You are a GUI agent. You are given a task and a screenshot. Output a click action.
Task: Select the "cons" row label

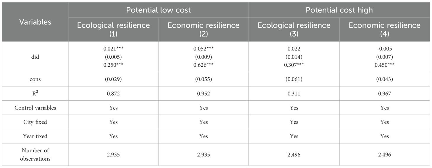[x=35, y=79]
